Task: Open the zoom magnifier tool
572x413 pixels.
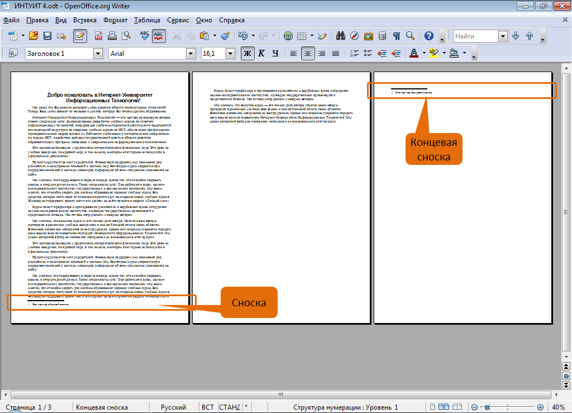Action: (x=411, y=36)
